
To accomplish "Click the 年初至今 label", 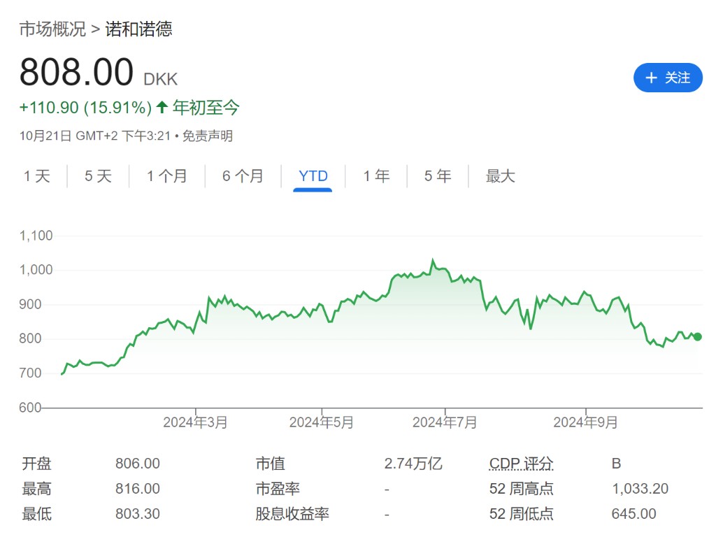I will coord(206,108).
